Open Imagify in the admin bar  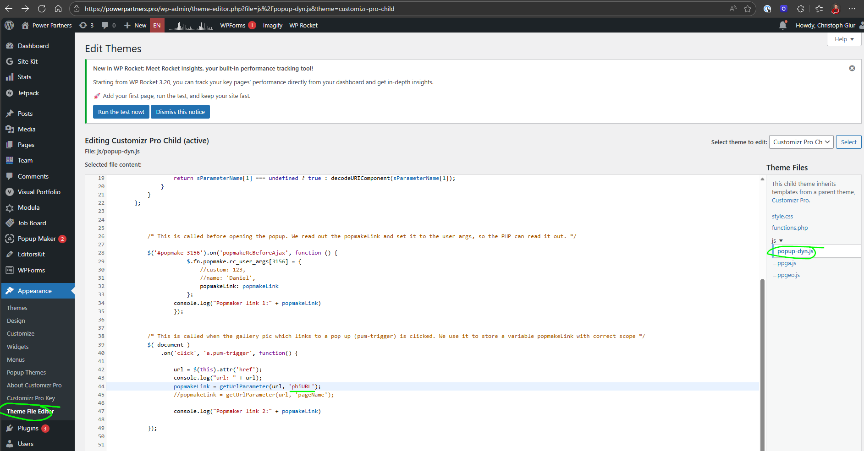point(272,25)
